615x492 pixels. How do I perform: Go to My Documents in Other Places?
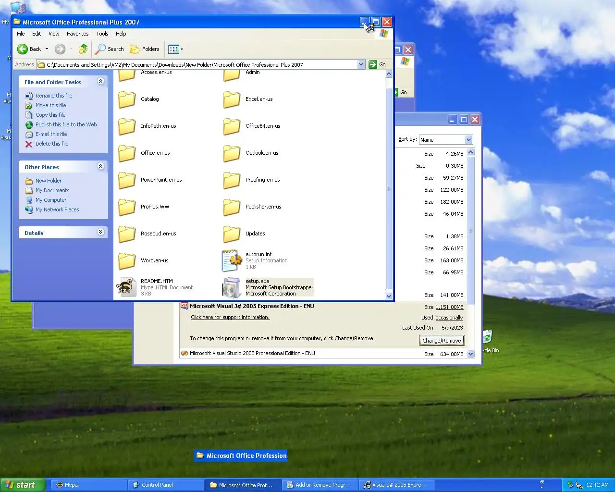click(x=52, y=190)
